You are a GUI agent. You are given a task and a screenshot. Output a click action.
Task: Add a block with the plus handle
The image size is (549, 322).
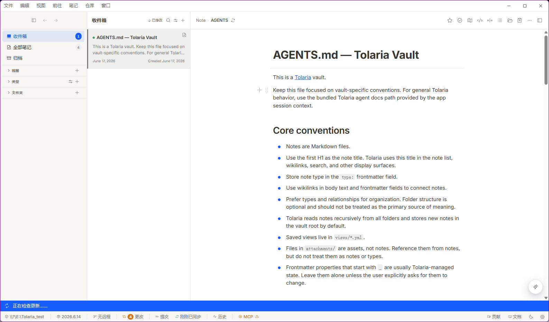[259, 90]
